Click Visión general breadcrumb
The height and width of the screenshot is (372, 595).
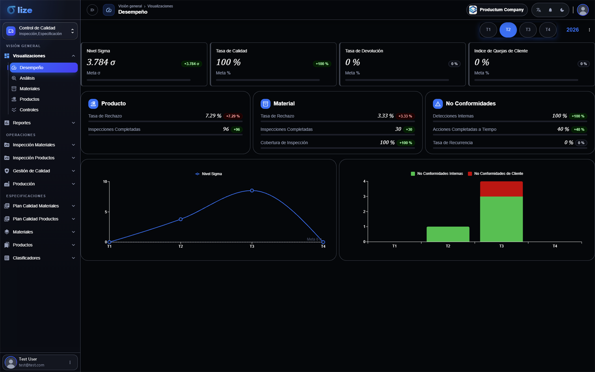coord(130,6)
